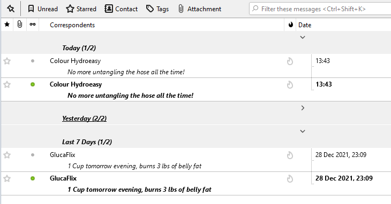Sort by the junk flame column header

coord(290,25)
